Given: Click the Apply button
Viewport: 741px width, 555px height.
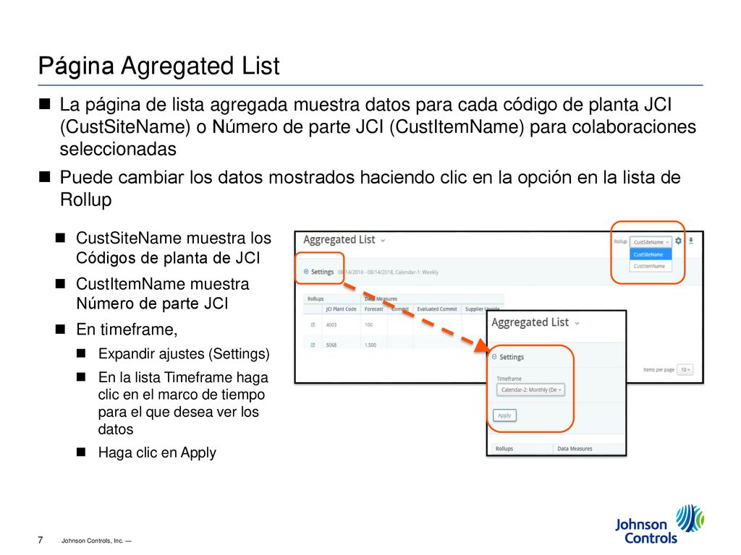Looking at the screenshot, I should [504, 416].
